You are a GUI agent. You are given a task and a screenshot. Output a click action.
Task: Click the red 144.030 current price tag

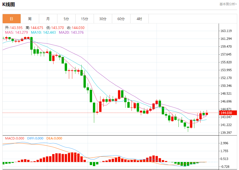(228, 113)
